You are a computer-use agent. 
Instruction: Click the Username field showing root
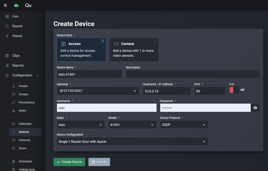point(107,108)
